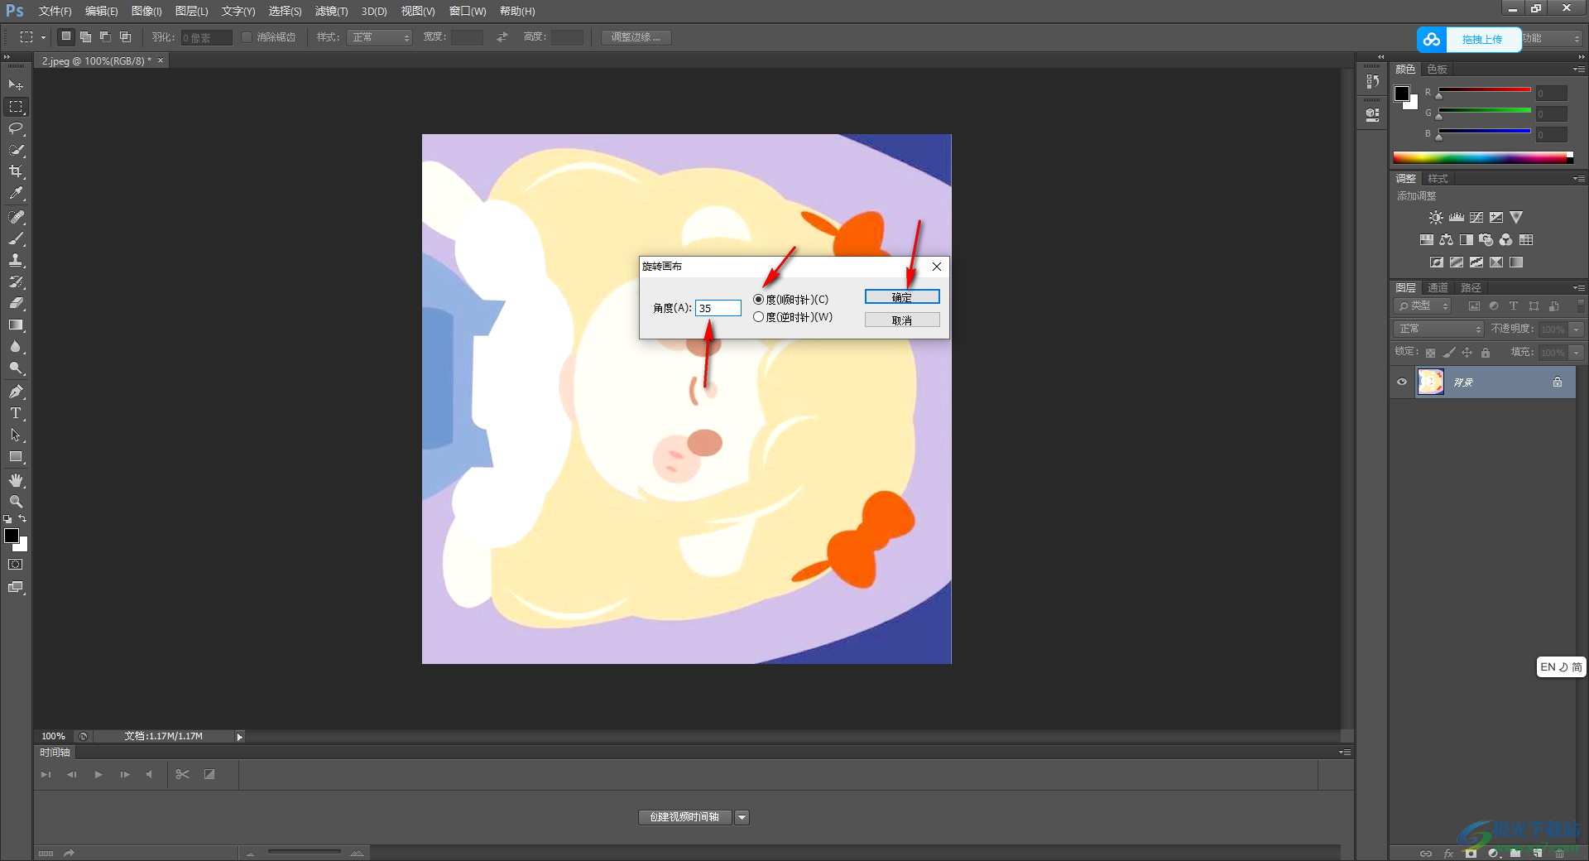Open the 类型 layer filter dropdown
Viewport: 1589px width, 861px height.
(1423, 306)
